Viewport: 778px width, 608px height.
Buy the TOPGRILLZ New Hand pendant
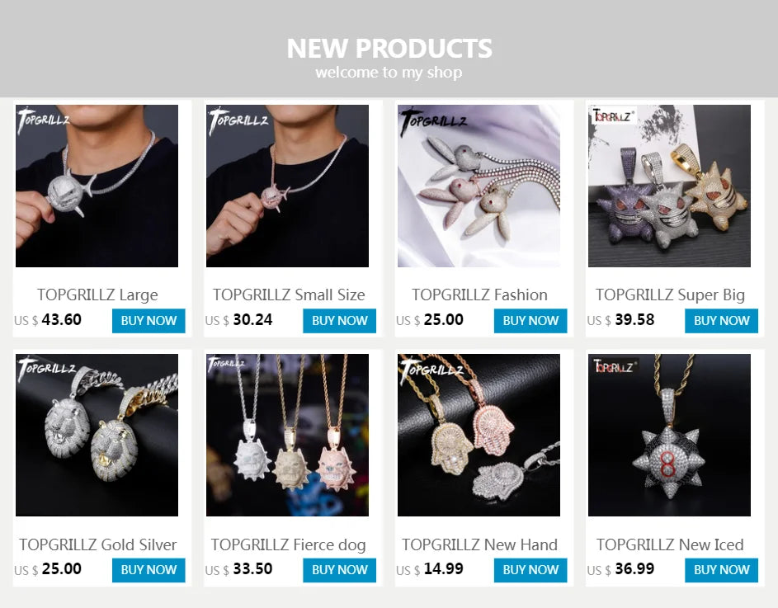click(530, 570)
